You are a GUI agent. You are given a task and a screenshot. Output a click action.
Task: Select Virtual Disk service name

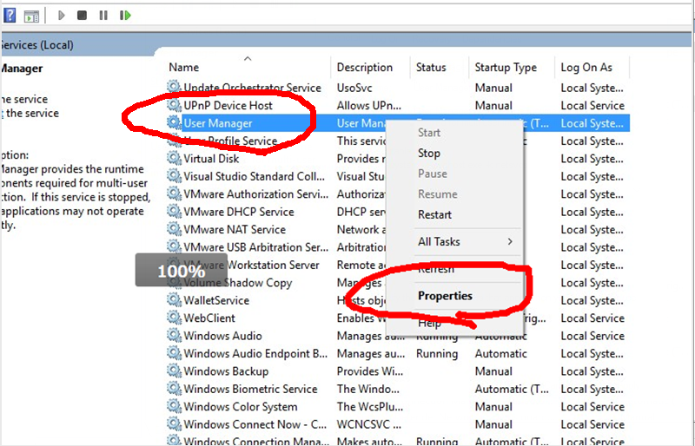211,159
